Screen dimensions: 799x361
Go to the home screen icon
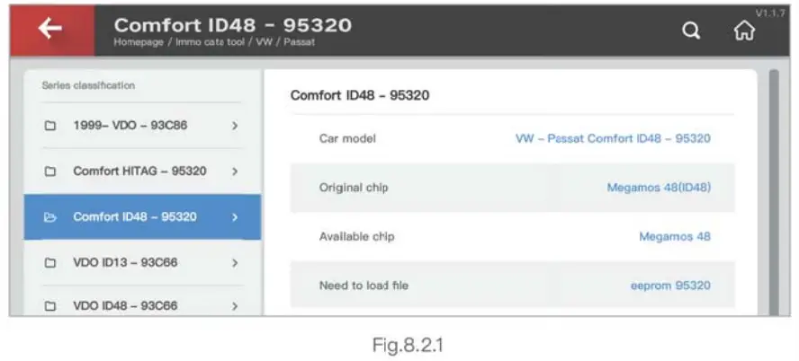(744, 31)
